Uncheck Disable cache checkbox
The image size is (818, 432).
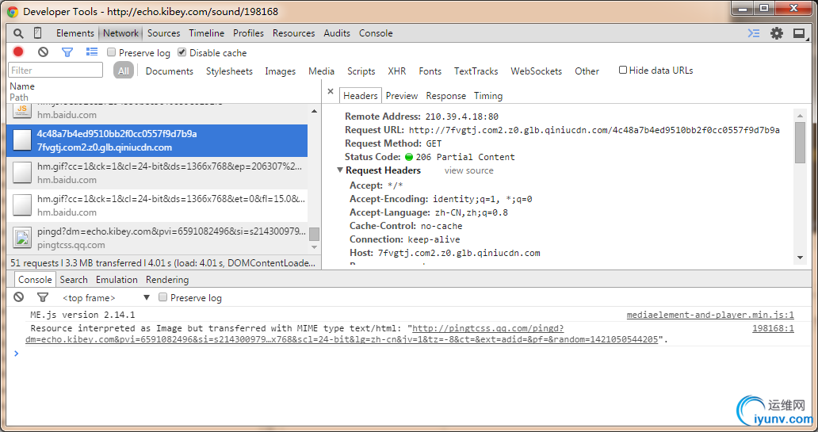coord(182,53)
